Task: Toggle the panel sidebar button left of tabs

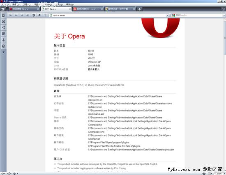Action: pyautogui.click(x=2, y=9)
